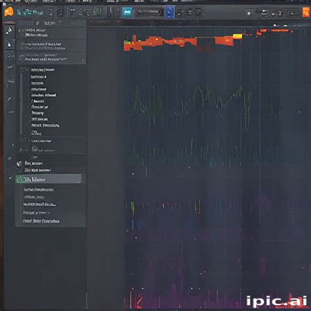311x311 pixels.
Task: Click the blue circular knob button in toolbar
Action: 170,12
